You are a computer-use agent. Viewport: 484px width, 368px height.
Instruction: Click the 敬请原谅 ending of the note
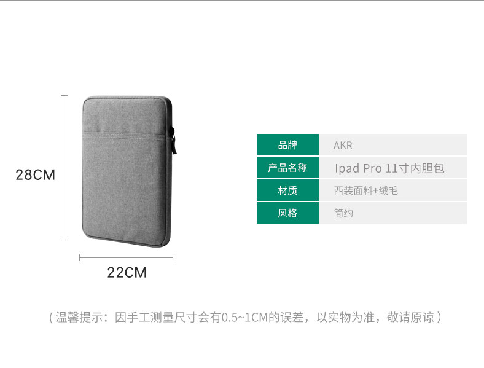[410, 318]
